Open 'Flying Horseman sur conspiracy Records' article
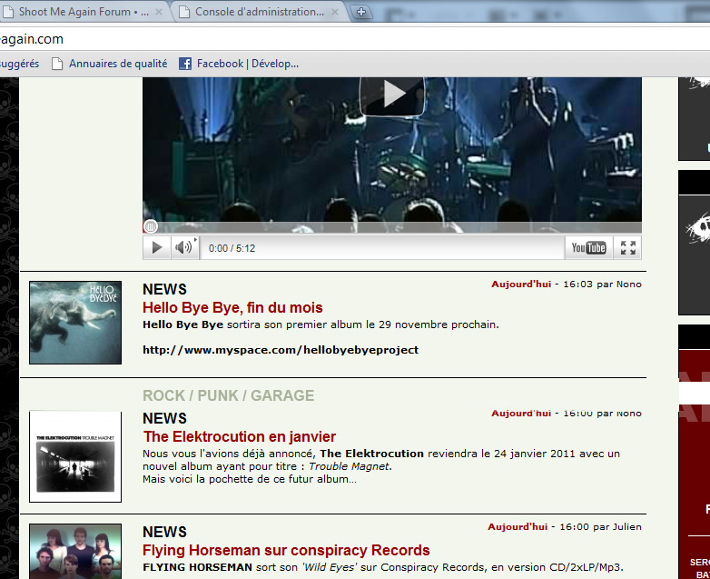Viewport: 710px width, 579px height. coord(286,550)
